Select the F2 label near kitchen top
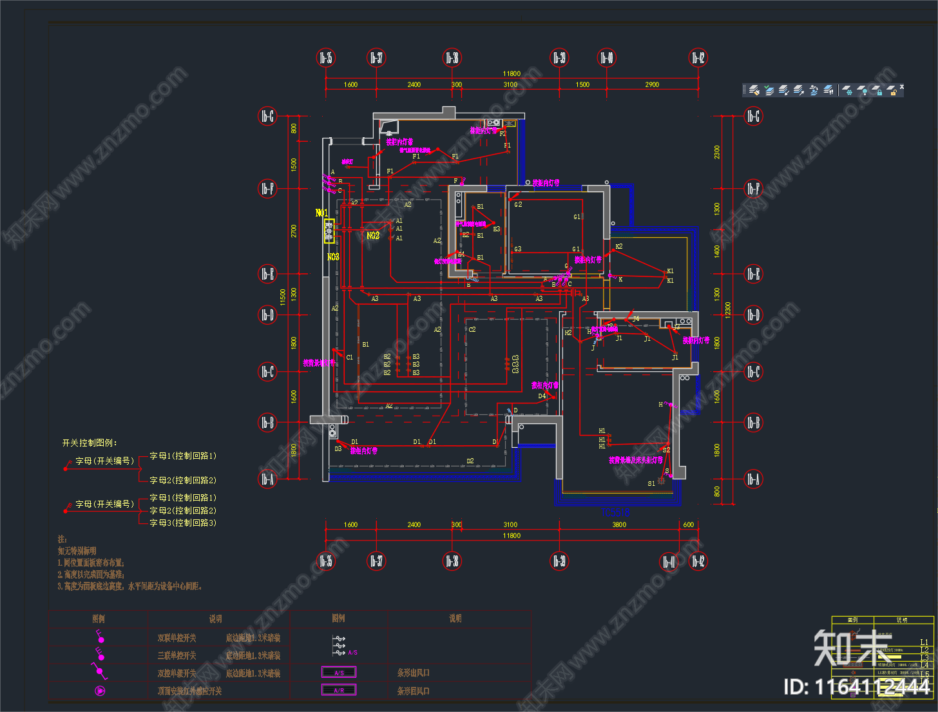This screenshot has width=938, height=712. (x=503, y=134)
